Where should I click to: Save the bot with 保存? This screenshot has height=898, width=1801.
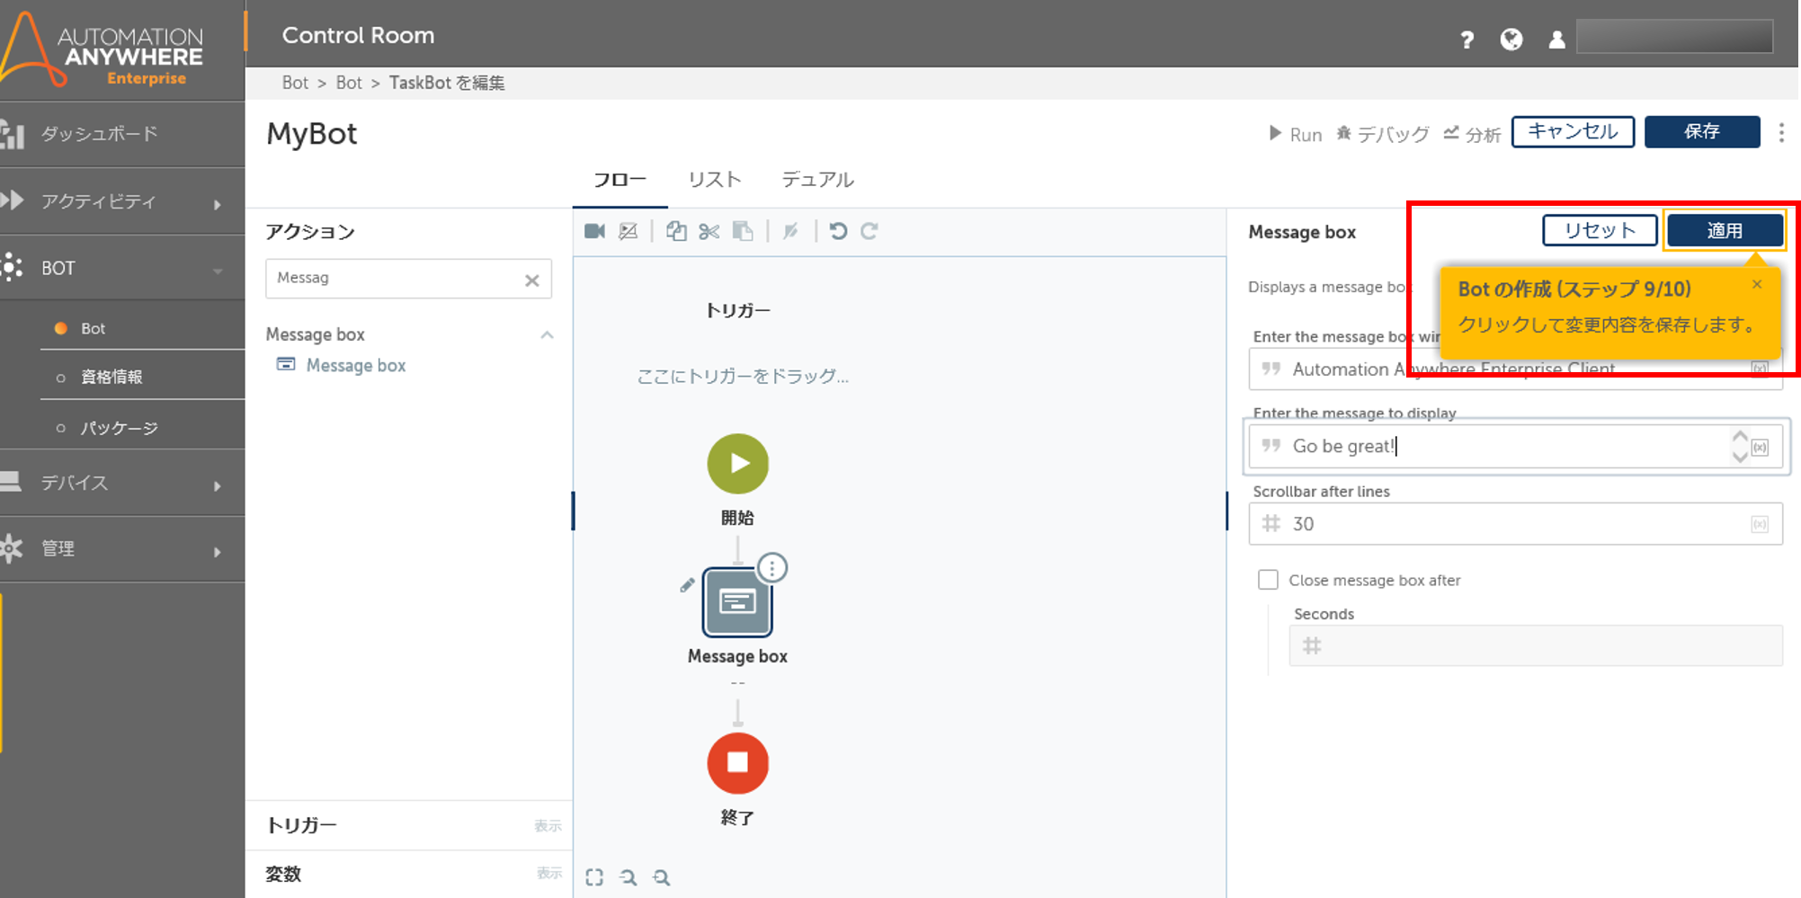coord(1702,131)
